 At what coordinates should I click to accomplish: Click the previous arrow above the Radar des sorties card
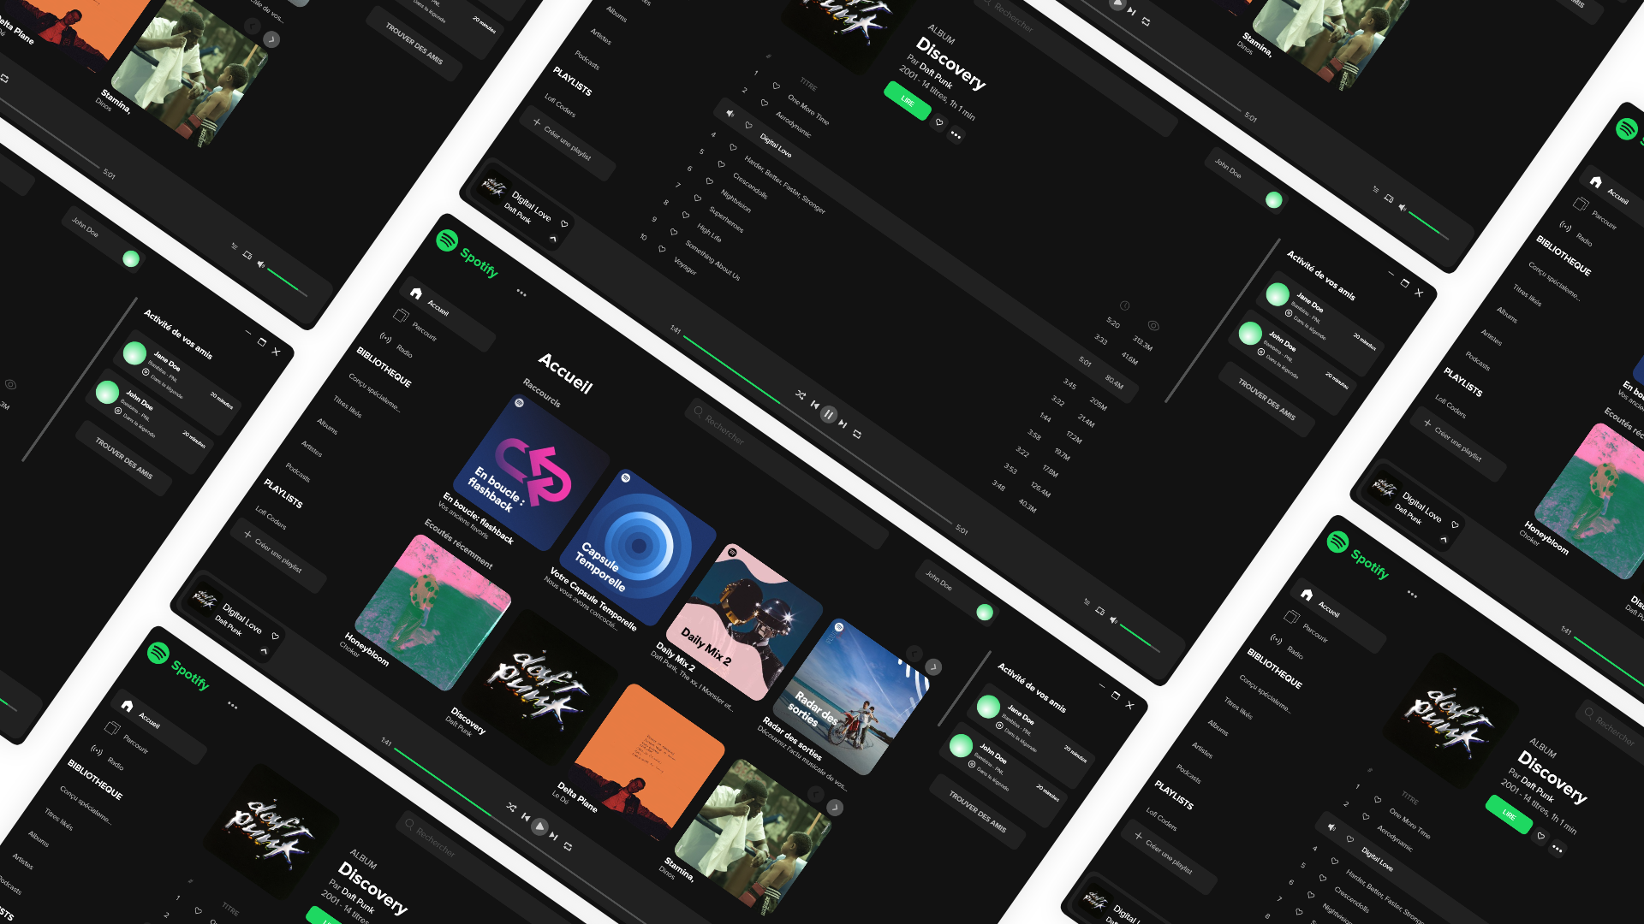tap(914, 654)
